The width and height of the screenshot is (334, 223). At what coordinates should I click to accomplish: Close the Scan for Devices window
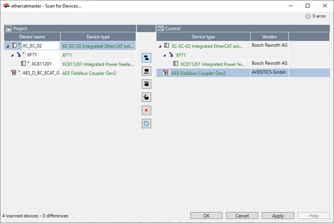coord(325,6)
